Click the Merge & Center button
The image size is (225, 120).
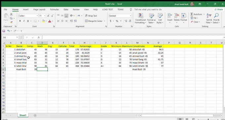point(94,21)
